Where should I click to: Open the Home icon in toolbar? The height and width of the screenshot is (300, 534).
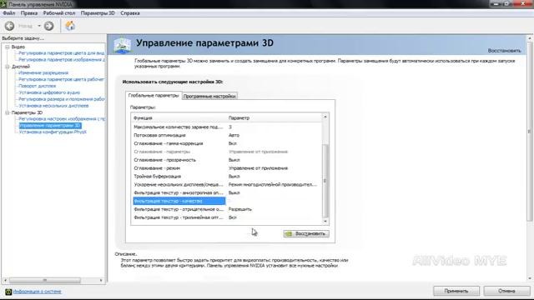click(x=70, y=26)
